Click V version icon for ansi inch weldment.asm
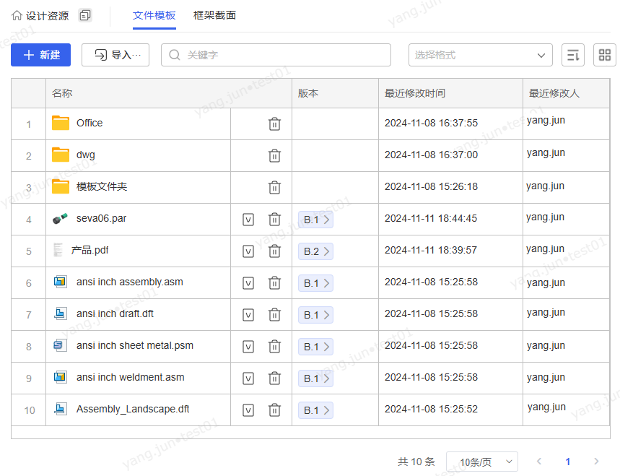This screenshot has height=476, width=620. coord(248,378)
